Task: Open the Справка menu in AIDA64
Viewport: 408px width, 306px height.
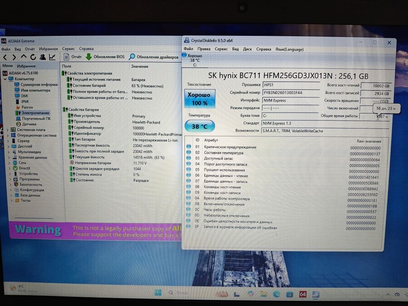Action: (87, 49)
